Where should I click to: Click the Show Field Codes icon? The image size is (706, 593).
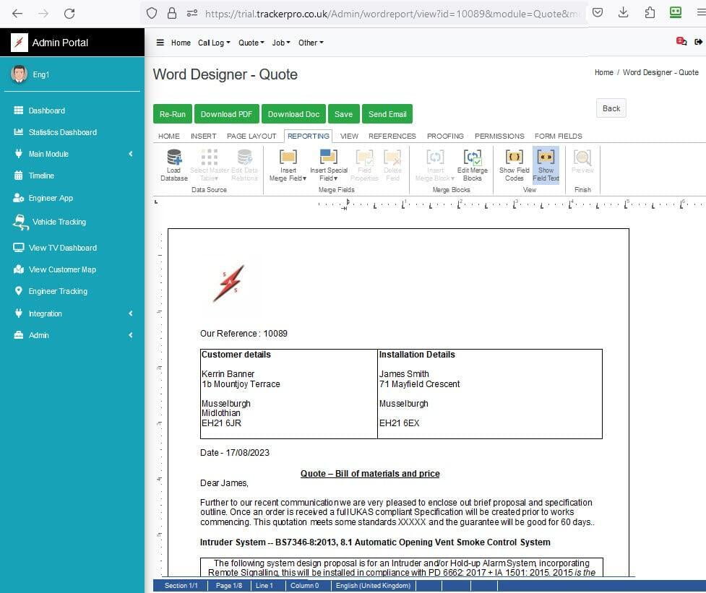click(x=514, y=157)
